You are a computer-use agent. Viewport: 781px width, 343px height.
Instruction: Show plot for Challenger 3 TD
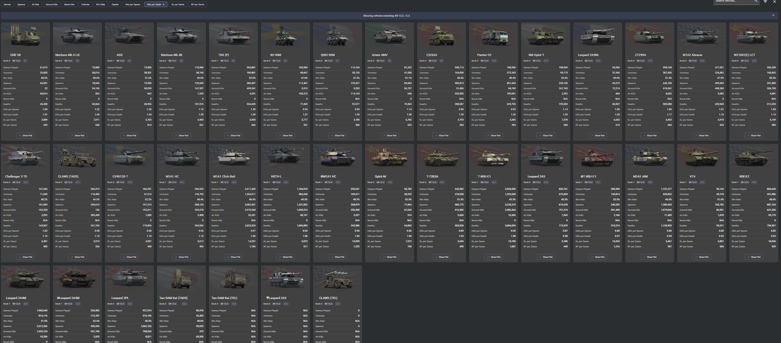tap(25, 257)
